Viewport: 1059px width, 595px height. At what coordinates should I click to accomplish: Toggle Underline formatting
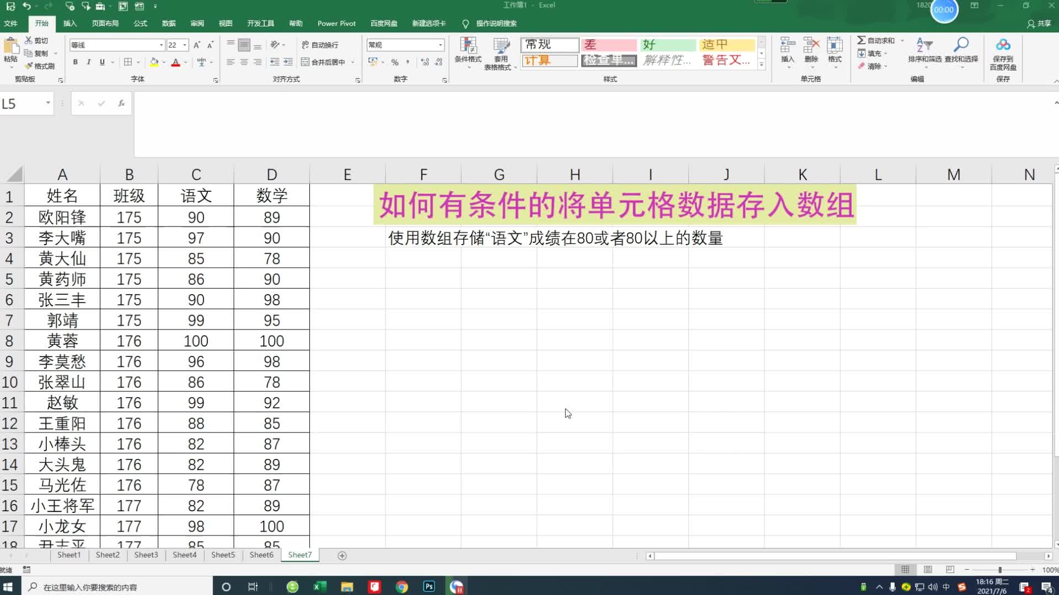(102, 62)
